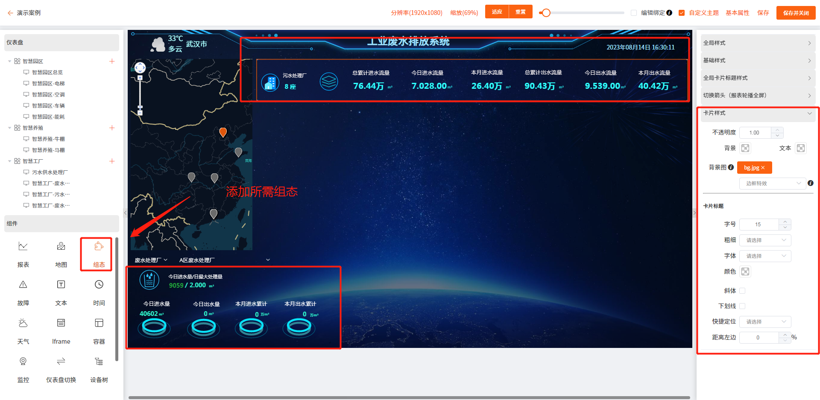Click the 编辑绑定 info icon
The image size is (820, 400).
669,13
